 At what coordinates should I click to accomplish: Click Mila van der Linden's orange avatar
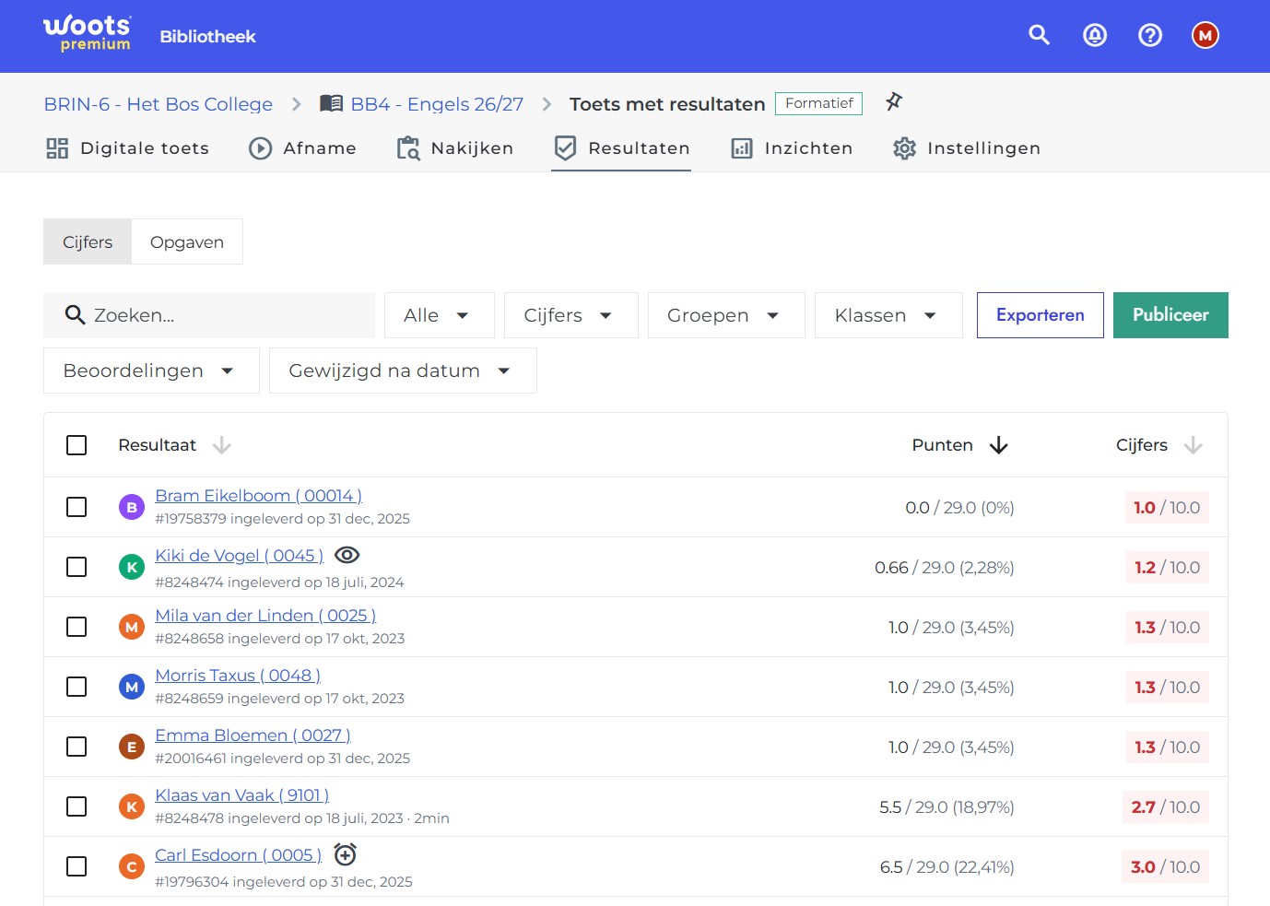[x=132, y=627]
